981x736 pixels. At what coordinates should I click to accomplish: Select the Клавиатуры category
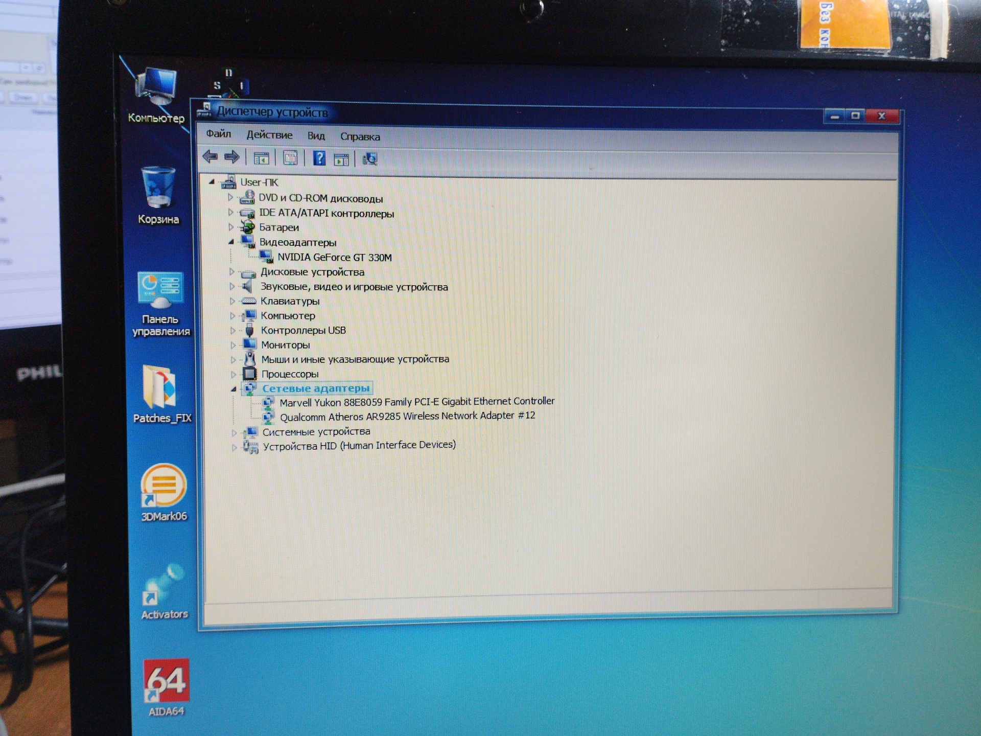290,301
